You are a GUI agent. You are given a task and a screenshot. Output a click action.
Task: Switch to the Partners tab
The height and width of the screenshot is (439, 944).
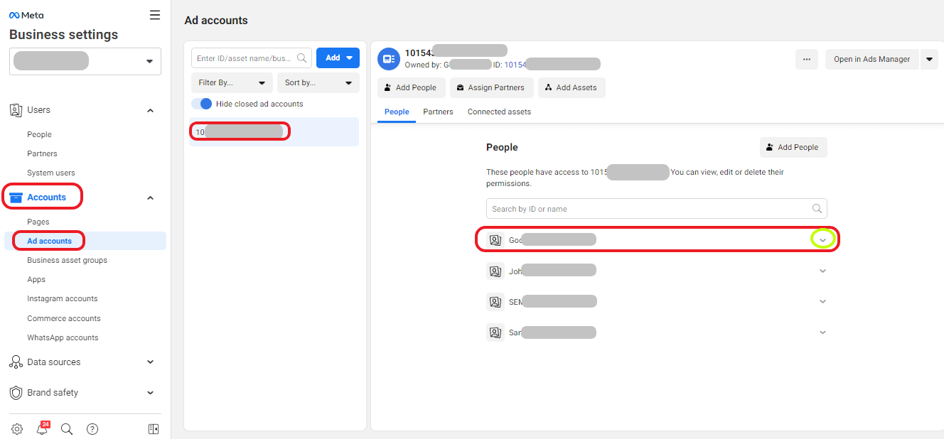438,112
